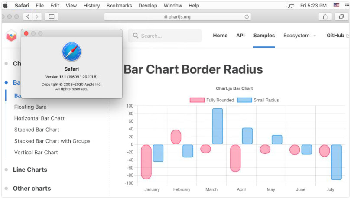Image resolution: width=351 pixels, height=199 pixels.
Task: Reload the page with the refresh icon
Action: (x=247, y=16)
